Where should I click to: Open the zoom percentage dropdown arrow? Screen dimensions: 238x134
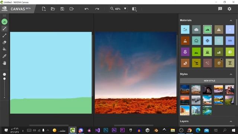[125, 9]
